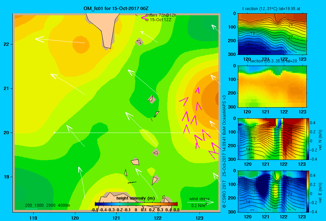Image resolution: width=326 pixels, height=221 pixels.
Task: Click the '2000' depth legend value
Action: [51, 205]
